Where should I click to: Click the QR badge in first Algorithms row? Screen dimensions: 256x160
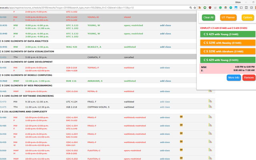click(x=181, y=117)
